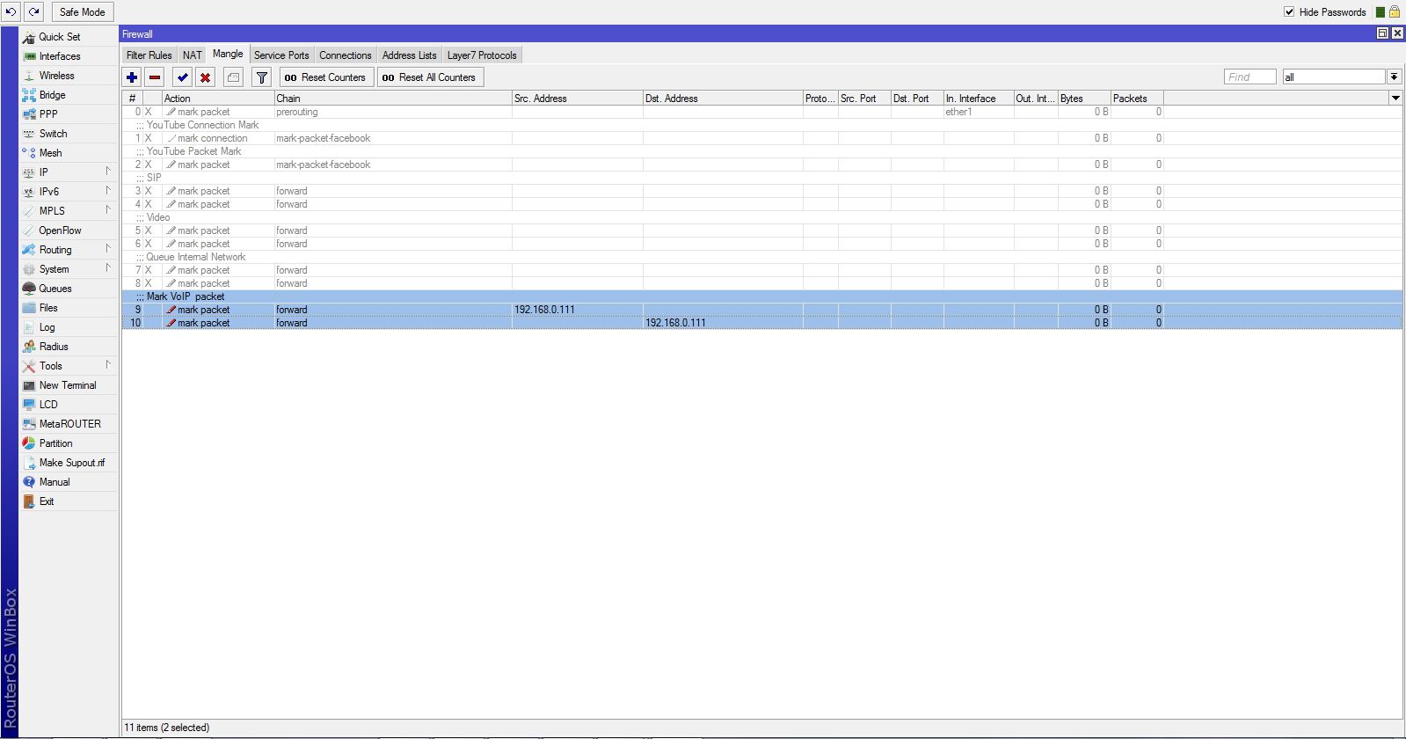The width and height of the screenshot is (1406, 739).
Task: Click the comment icon in toolbar
Action: 233,77
